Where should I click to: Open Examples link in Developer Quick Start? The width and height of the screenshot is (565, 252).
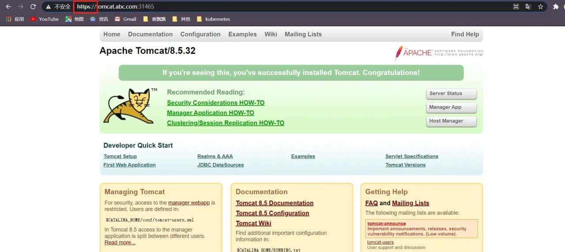tap(303, 156)
